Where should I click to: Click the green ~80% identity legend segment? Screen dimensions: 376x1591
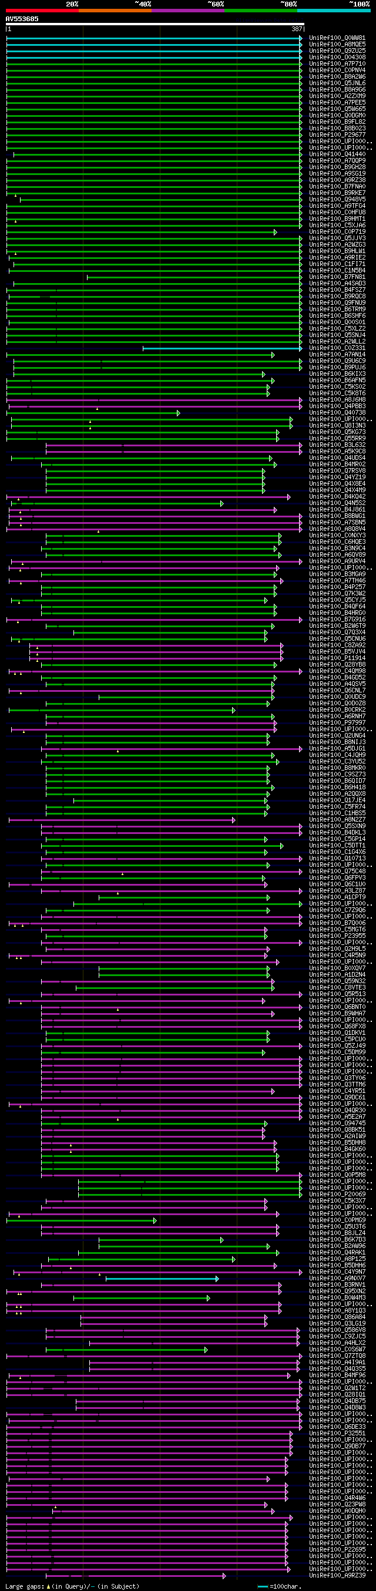click(x=260, y=11)
